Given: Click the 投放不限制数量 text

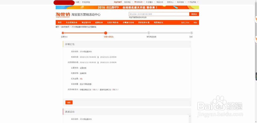Looking at the screenshot, I should [86, 84].
